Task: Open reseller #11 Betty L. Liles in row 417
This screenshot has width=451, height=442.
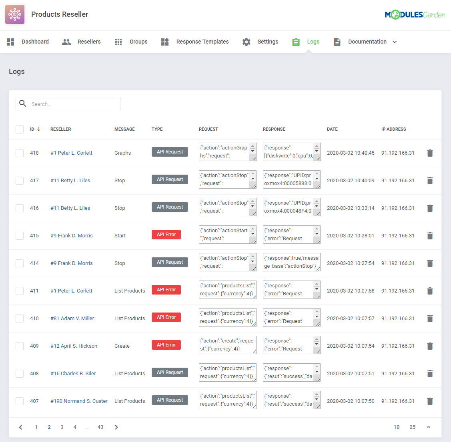Action: click(x=70, y=181)
